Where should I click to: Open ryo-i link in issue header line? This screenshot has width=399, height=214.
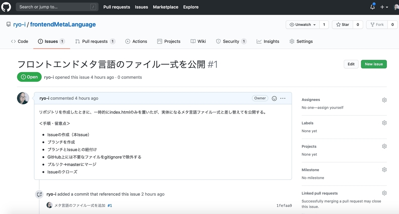tap(49, 77)
